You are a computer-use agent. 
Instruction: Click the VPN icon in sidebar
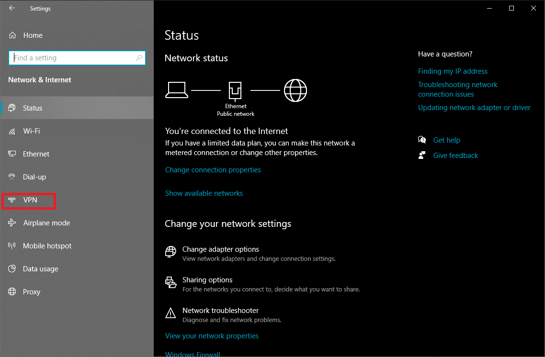[12, 200]
